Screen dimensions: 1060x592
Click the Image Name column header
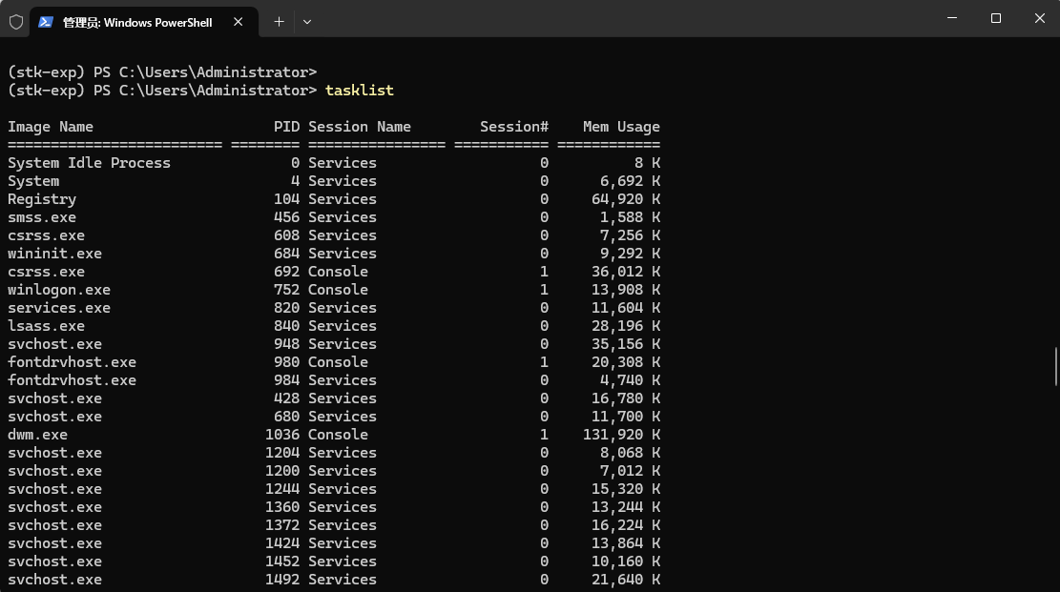tap(51, 127)
